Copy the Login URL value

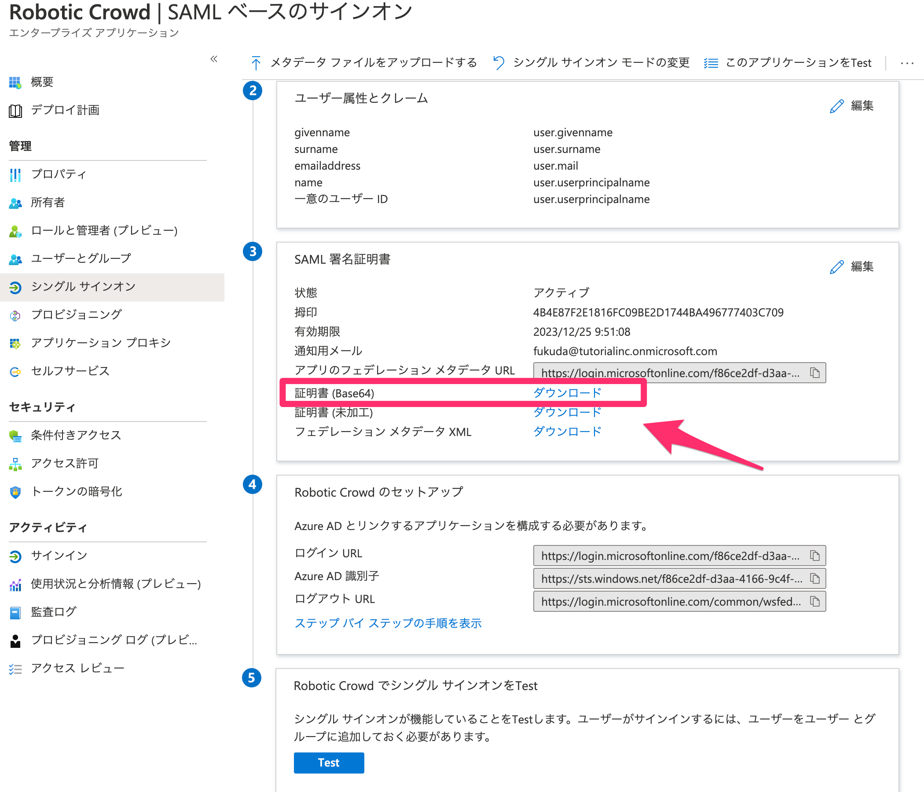click(x=815, y=556)
